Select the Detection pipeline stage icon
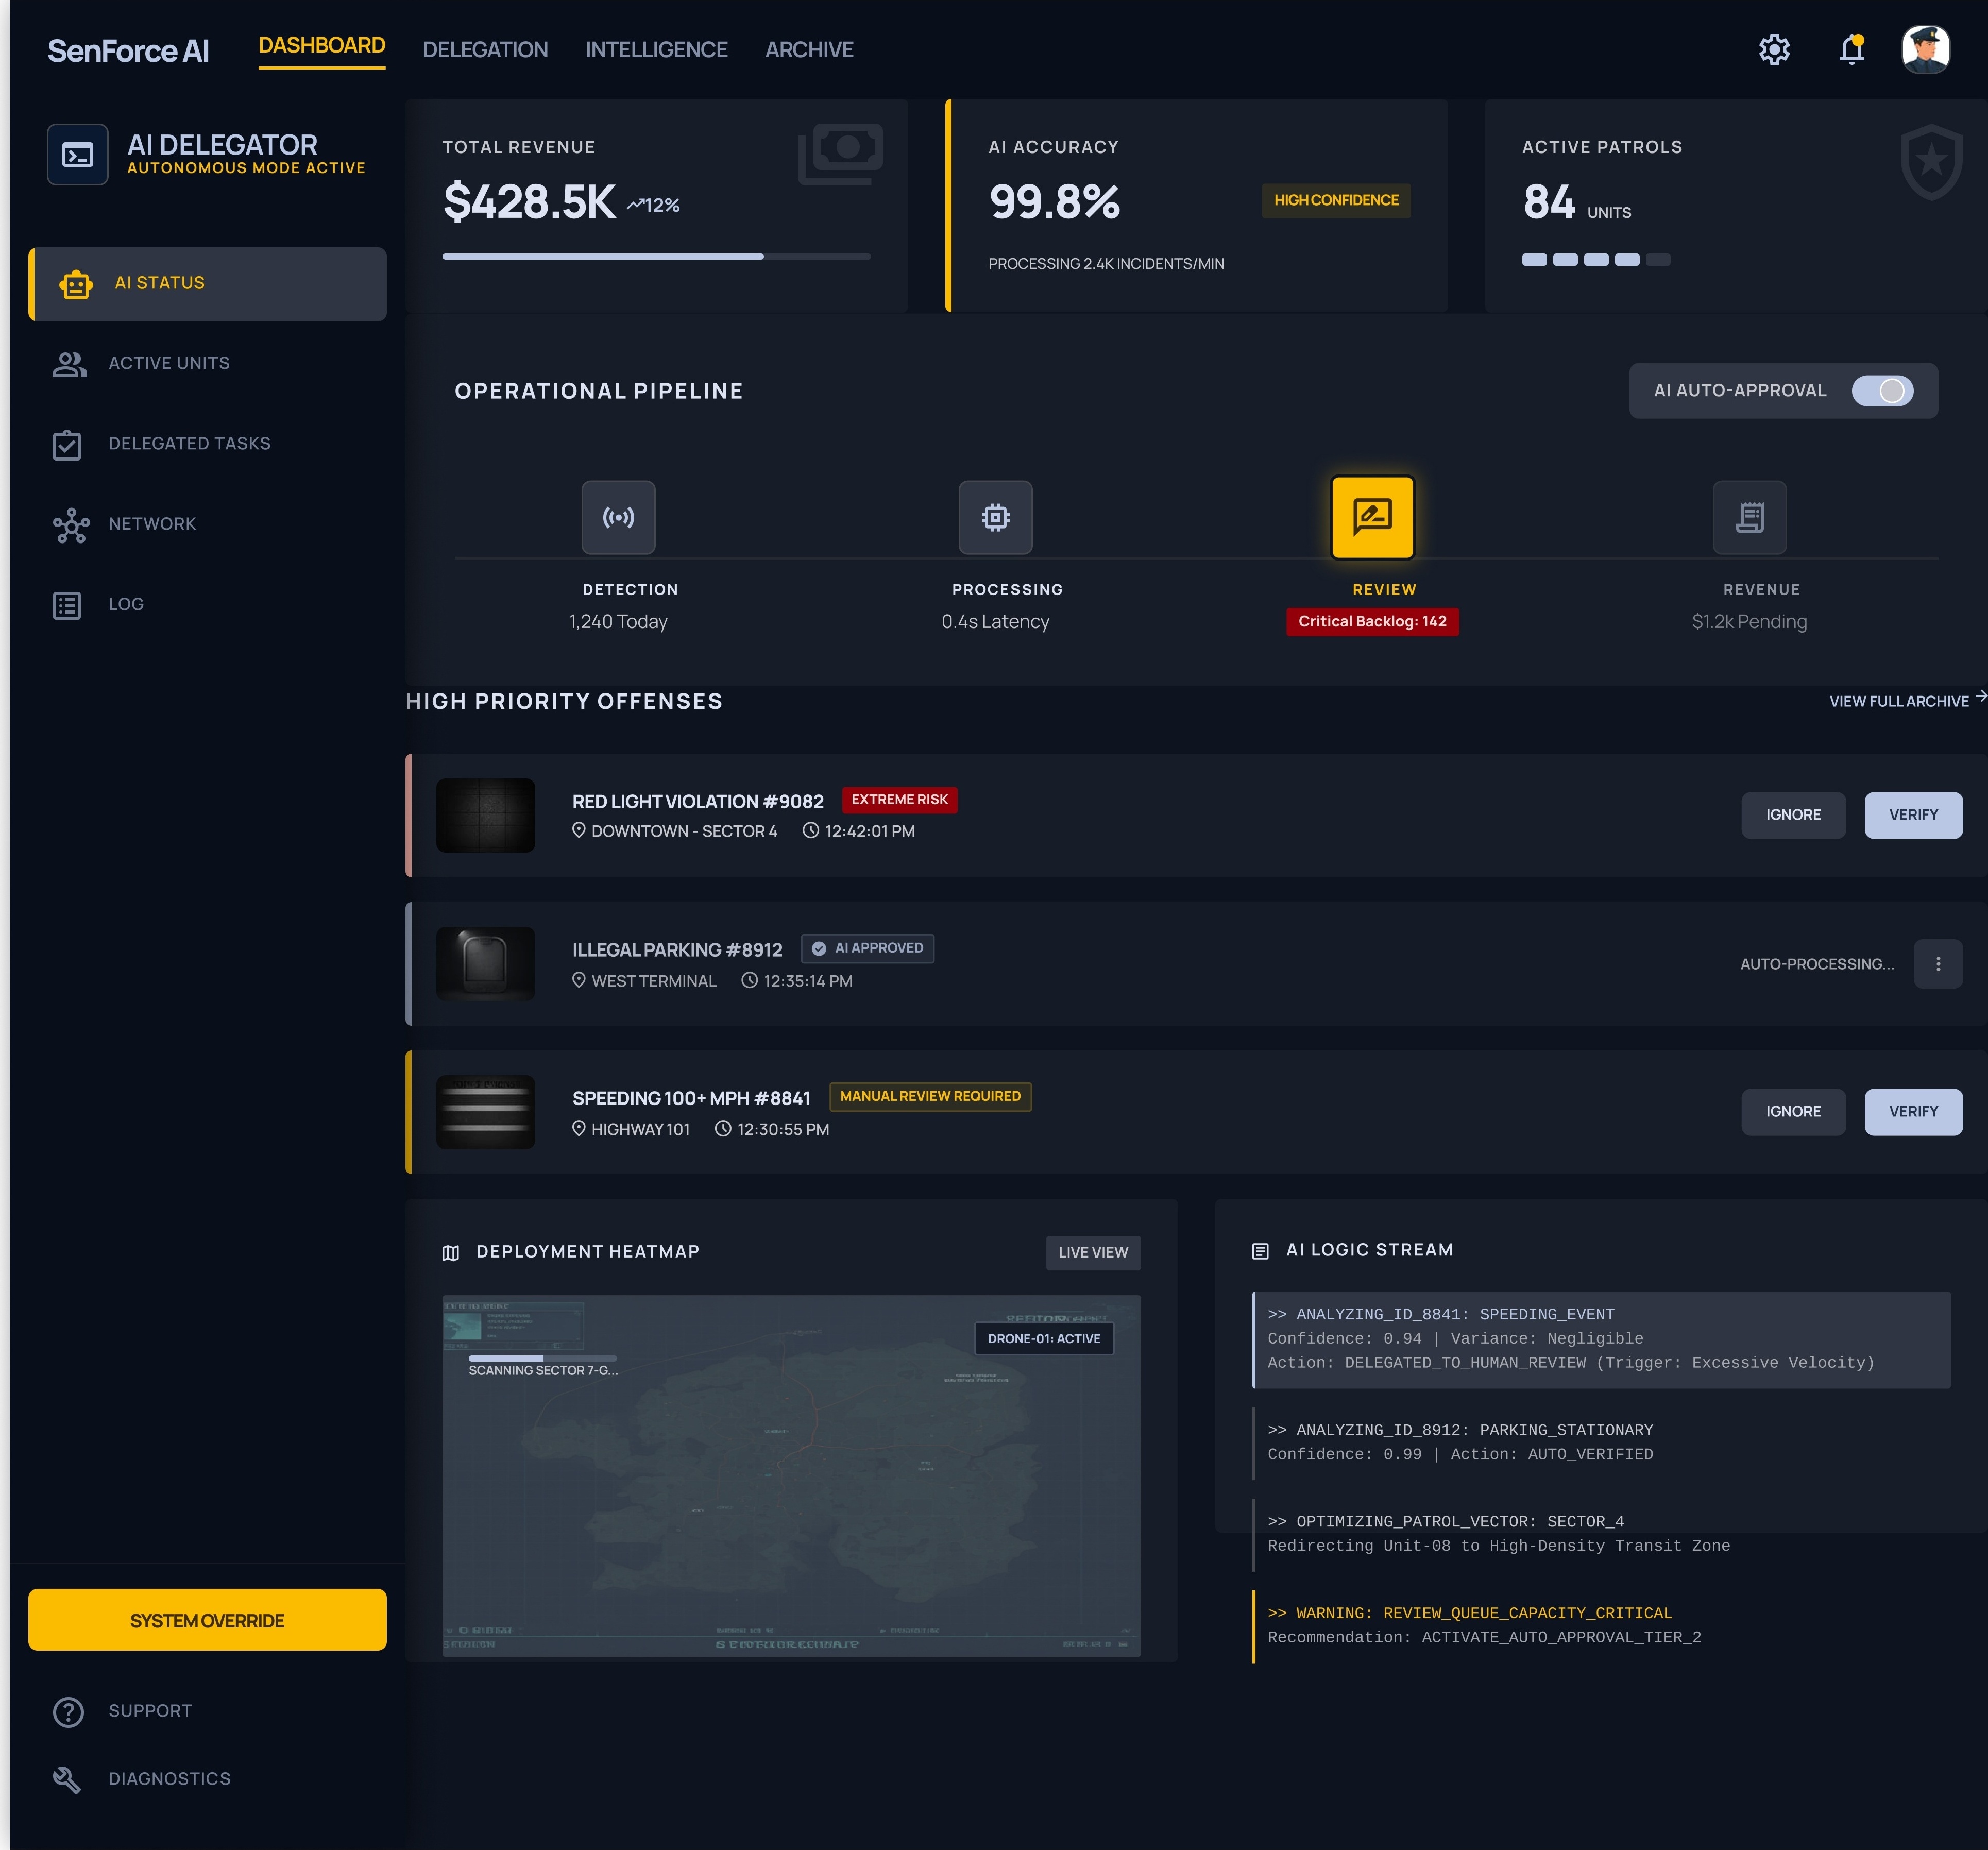The width and height of the screenshot is (1988, 1850). [619, 517]
